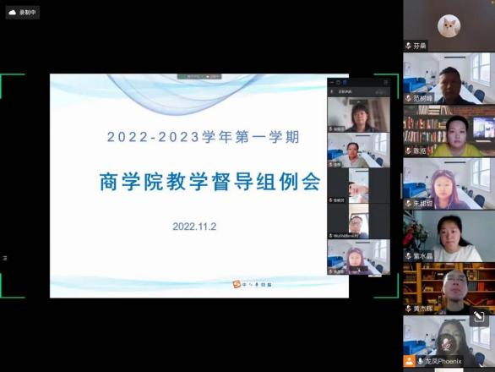The height and width of the screenshot is (372, 495).
Task: Click the cloud recording indicator 录制中
Action: (x=23, y=13)
